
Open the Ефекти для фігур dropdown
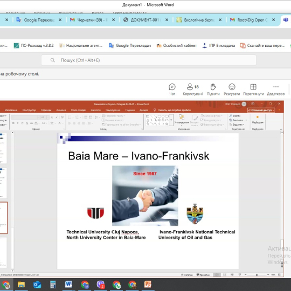point(212,124)
